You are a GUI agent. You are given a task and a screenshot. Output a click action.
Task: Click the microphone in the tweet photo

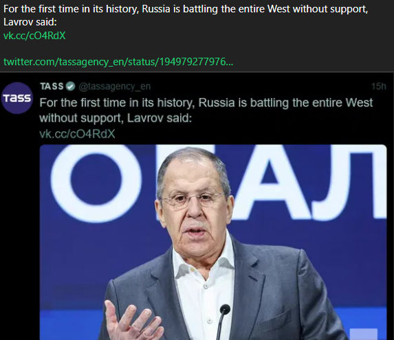[222, 322]
